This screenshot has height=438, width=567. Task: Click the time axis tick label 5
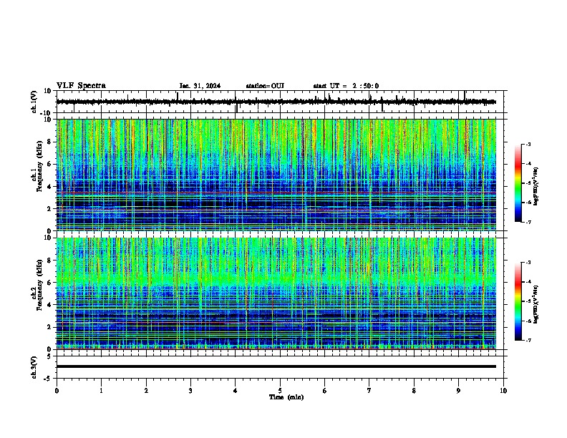coord(280,391)
